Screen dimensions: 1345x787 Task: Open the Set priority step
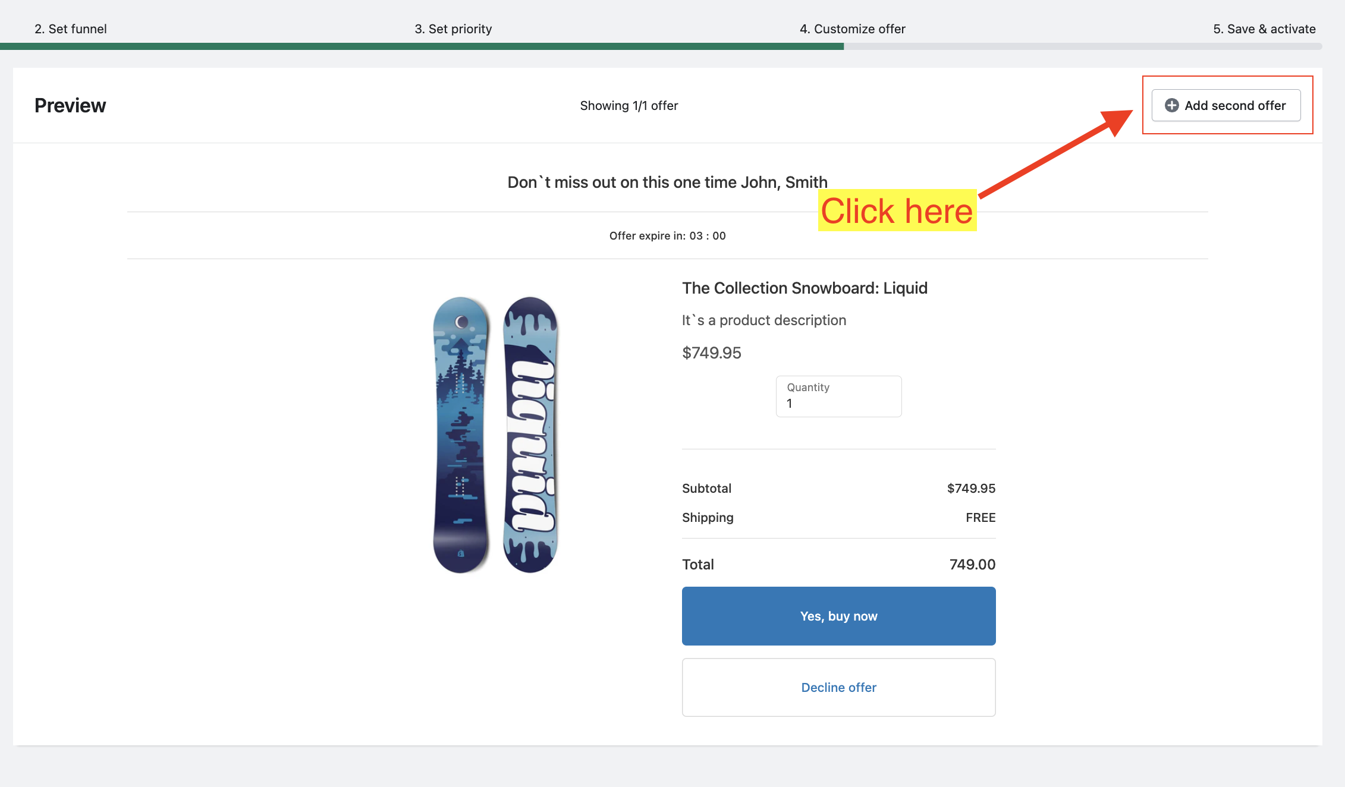point(453,29)
